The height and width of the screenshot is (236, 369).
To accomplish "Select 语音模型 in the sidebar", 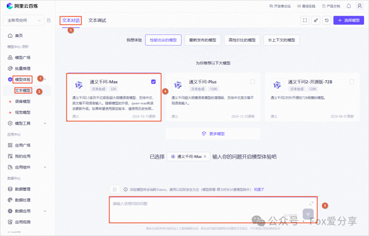I will [x=23, y=102].
